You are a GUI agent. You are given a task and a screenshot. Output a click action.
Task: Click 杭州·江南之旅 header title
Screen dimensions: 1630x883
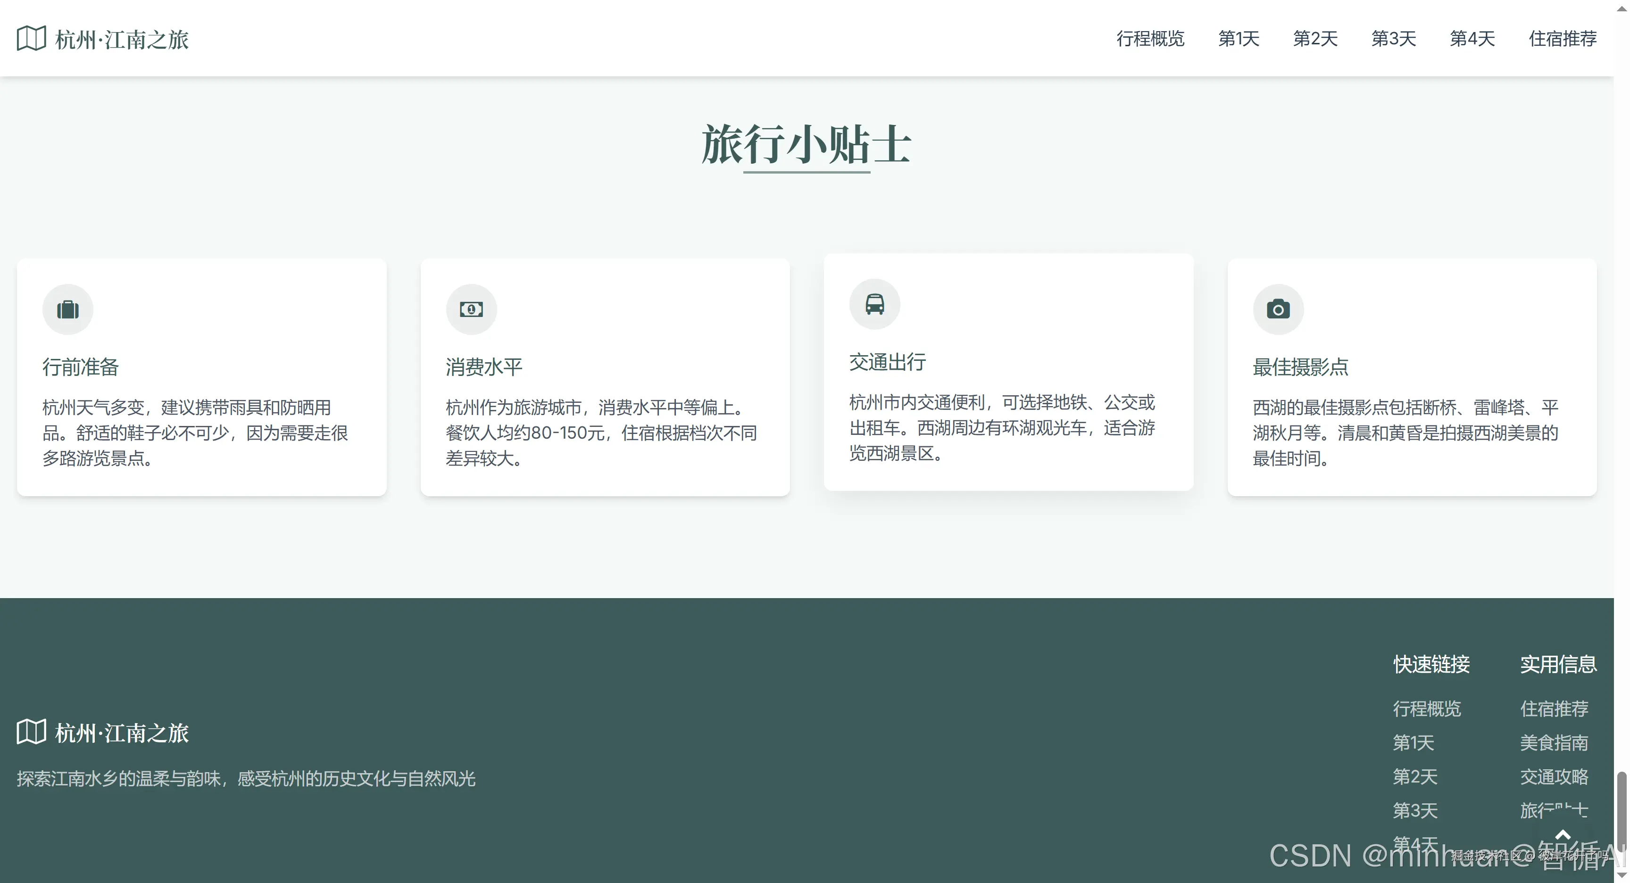[x=122, y=39]
